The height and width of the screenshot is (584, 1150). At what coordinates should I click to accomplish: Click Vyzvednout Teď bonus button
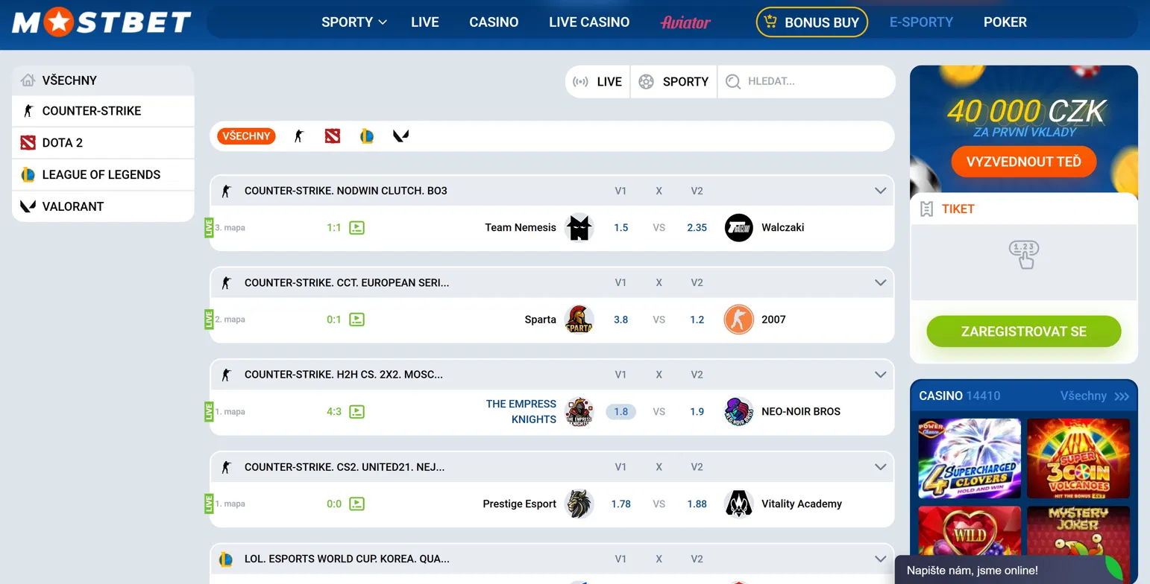point(1023,162)
